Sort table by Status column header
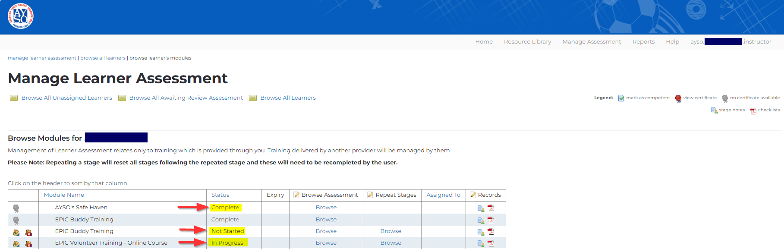 [220, 195]
